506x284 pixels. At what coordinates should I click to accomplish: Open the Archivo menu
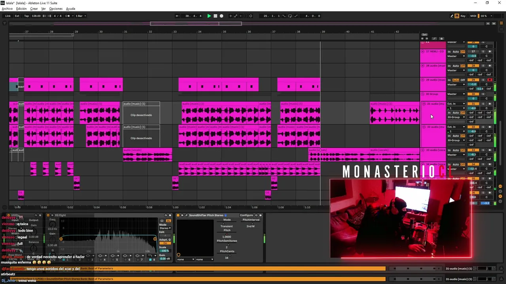pos(7,9)
